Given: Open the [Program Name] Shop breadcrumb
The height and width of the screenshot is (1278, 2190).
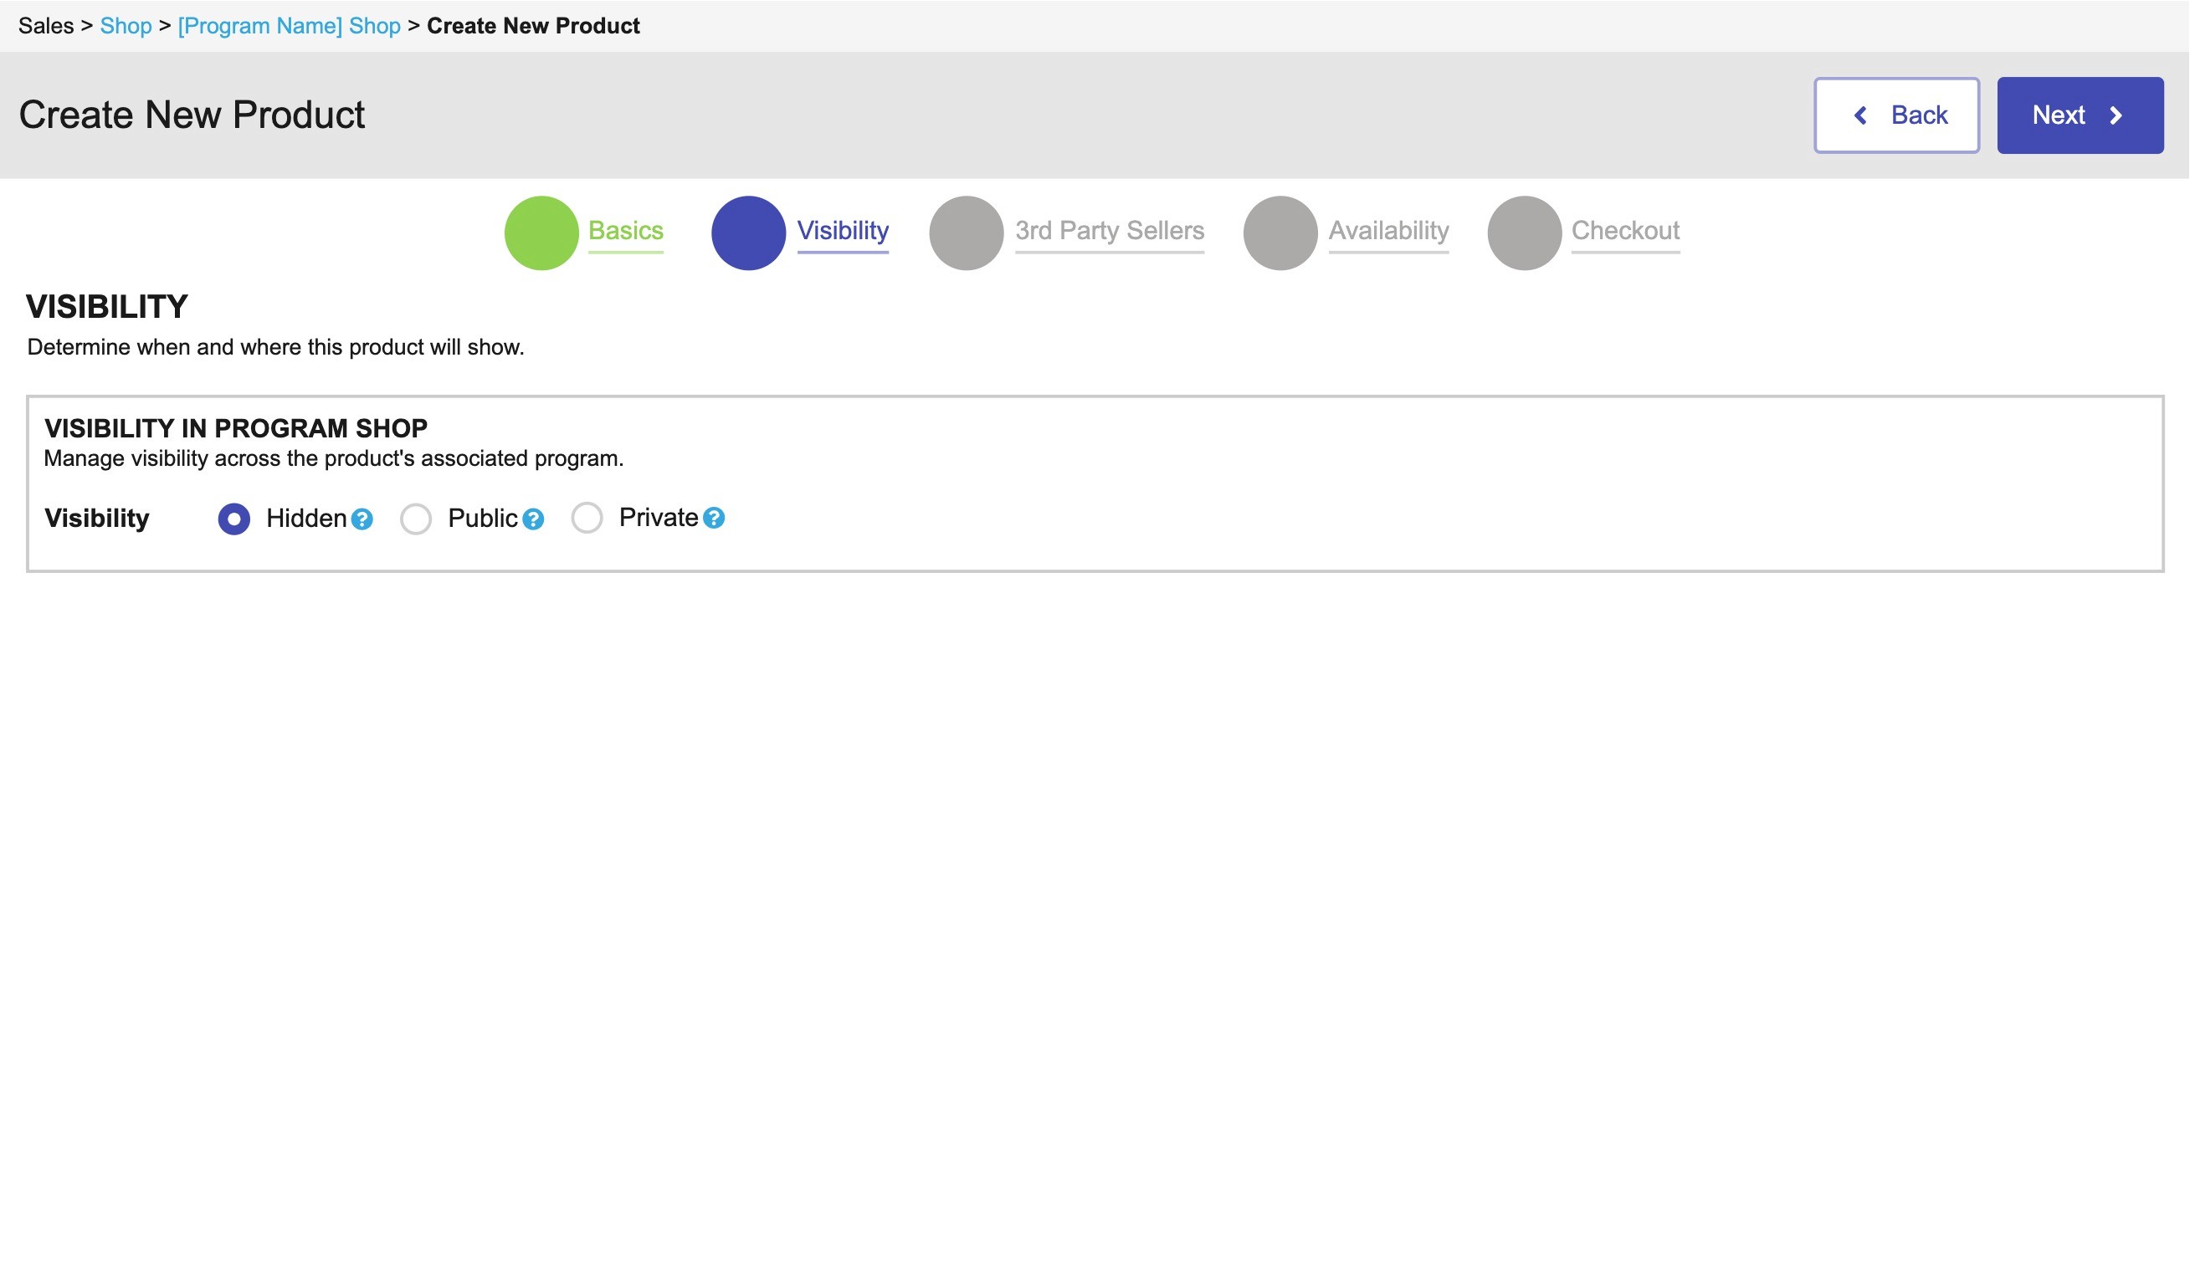Looking at the screenshot, I should click(290, 26).
